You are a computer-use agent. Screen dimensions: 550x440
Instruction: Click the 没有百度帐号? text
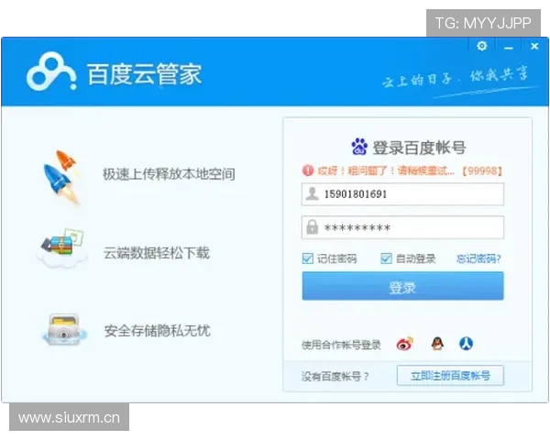pos(335,377)
